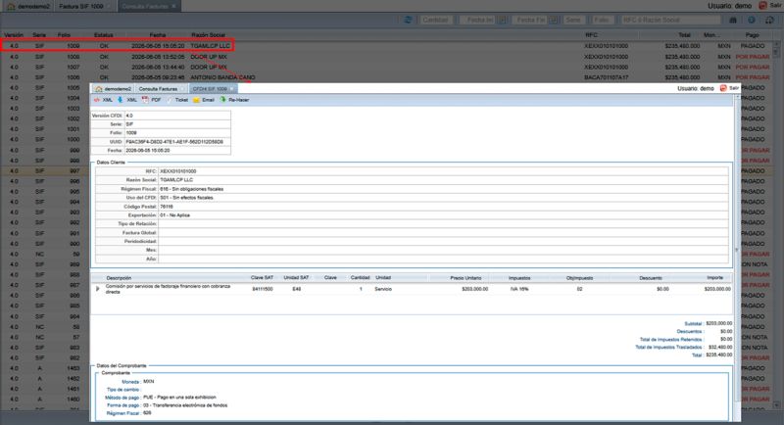Click the Subtotal amount $203,000.00
Viewport: 784px width, 425px height.
(719, 323)
